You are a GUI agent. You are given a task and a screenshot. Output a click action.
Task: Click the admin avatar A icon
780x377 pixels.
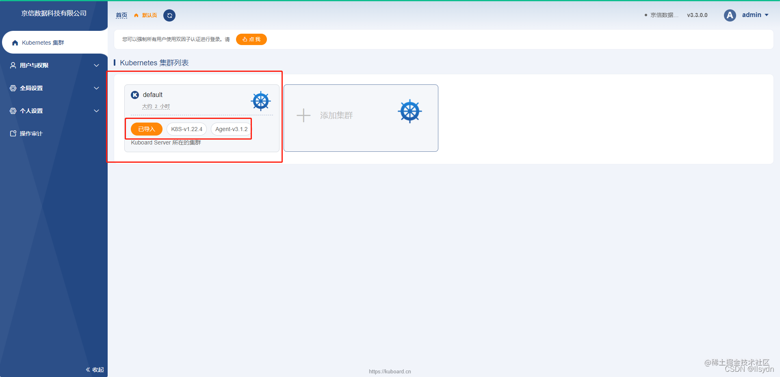pos(730,15)
